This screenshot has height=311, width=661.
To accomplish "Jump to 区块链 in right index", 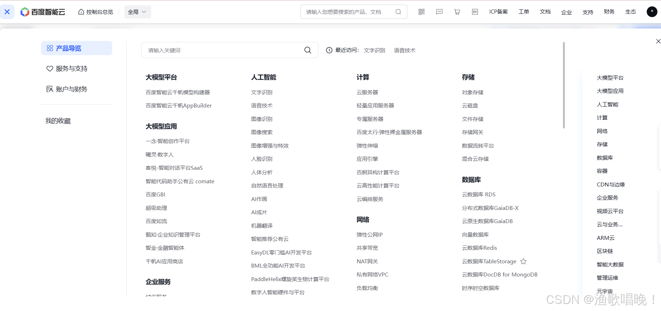I will tap(605, 251).
